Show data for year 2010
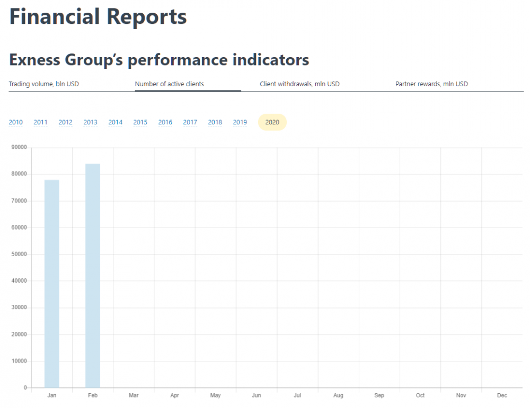The image size is (530, 408). point(16,122)
